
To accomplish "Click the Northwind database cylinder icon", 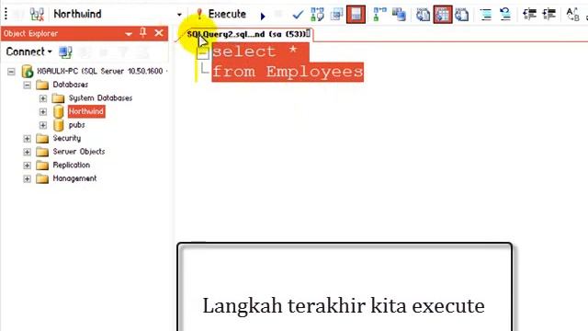I will click(58, 111).
